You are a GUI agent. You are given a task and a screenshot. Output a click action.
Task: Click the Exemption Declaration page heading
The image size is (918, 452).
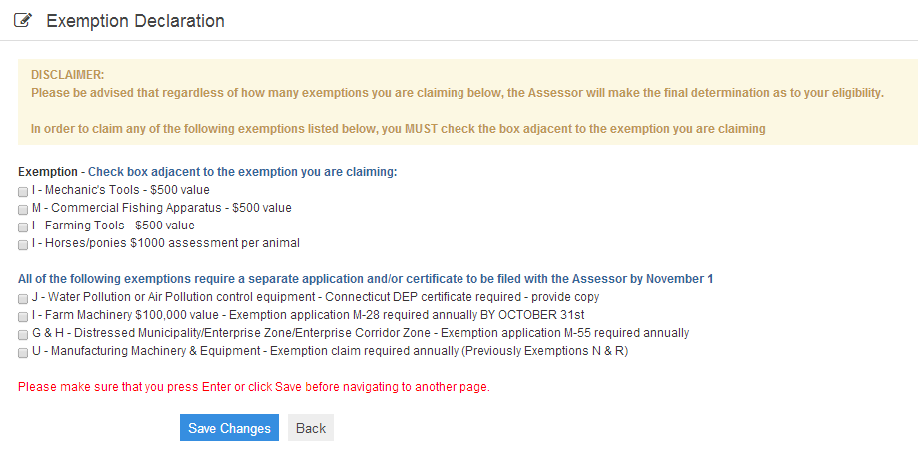point(135,21)
